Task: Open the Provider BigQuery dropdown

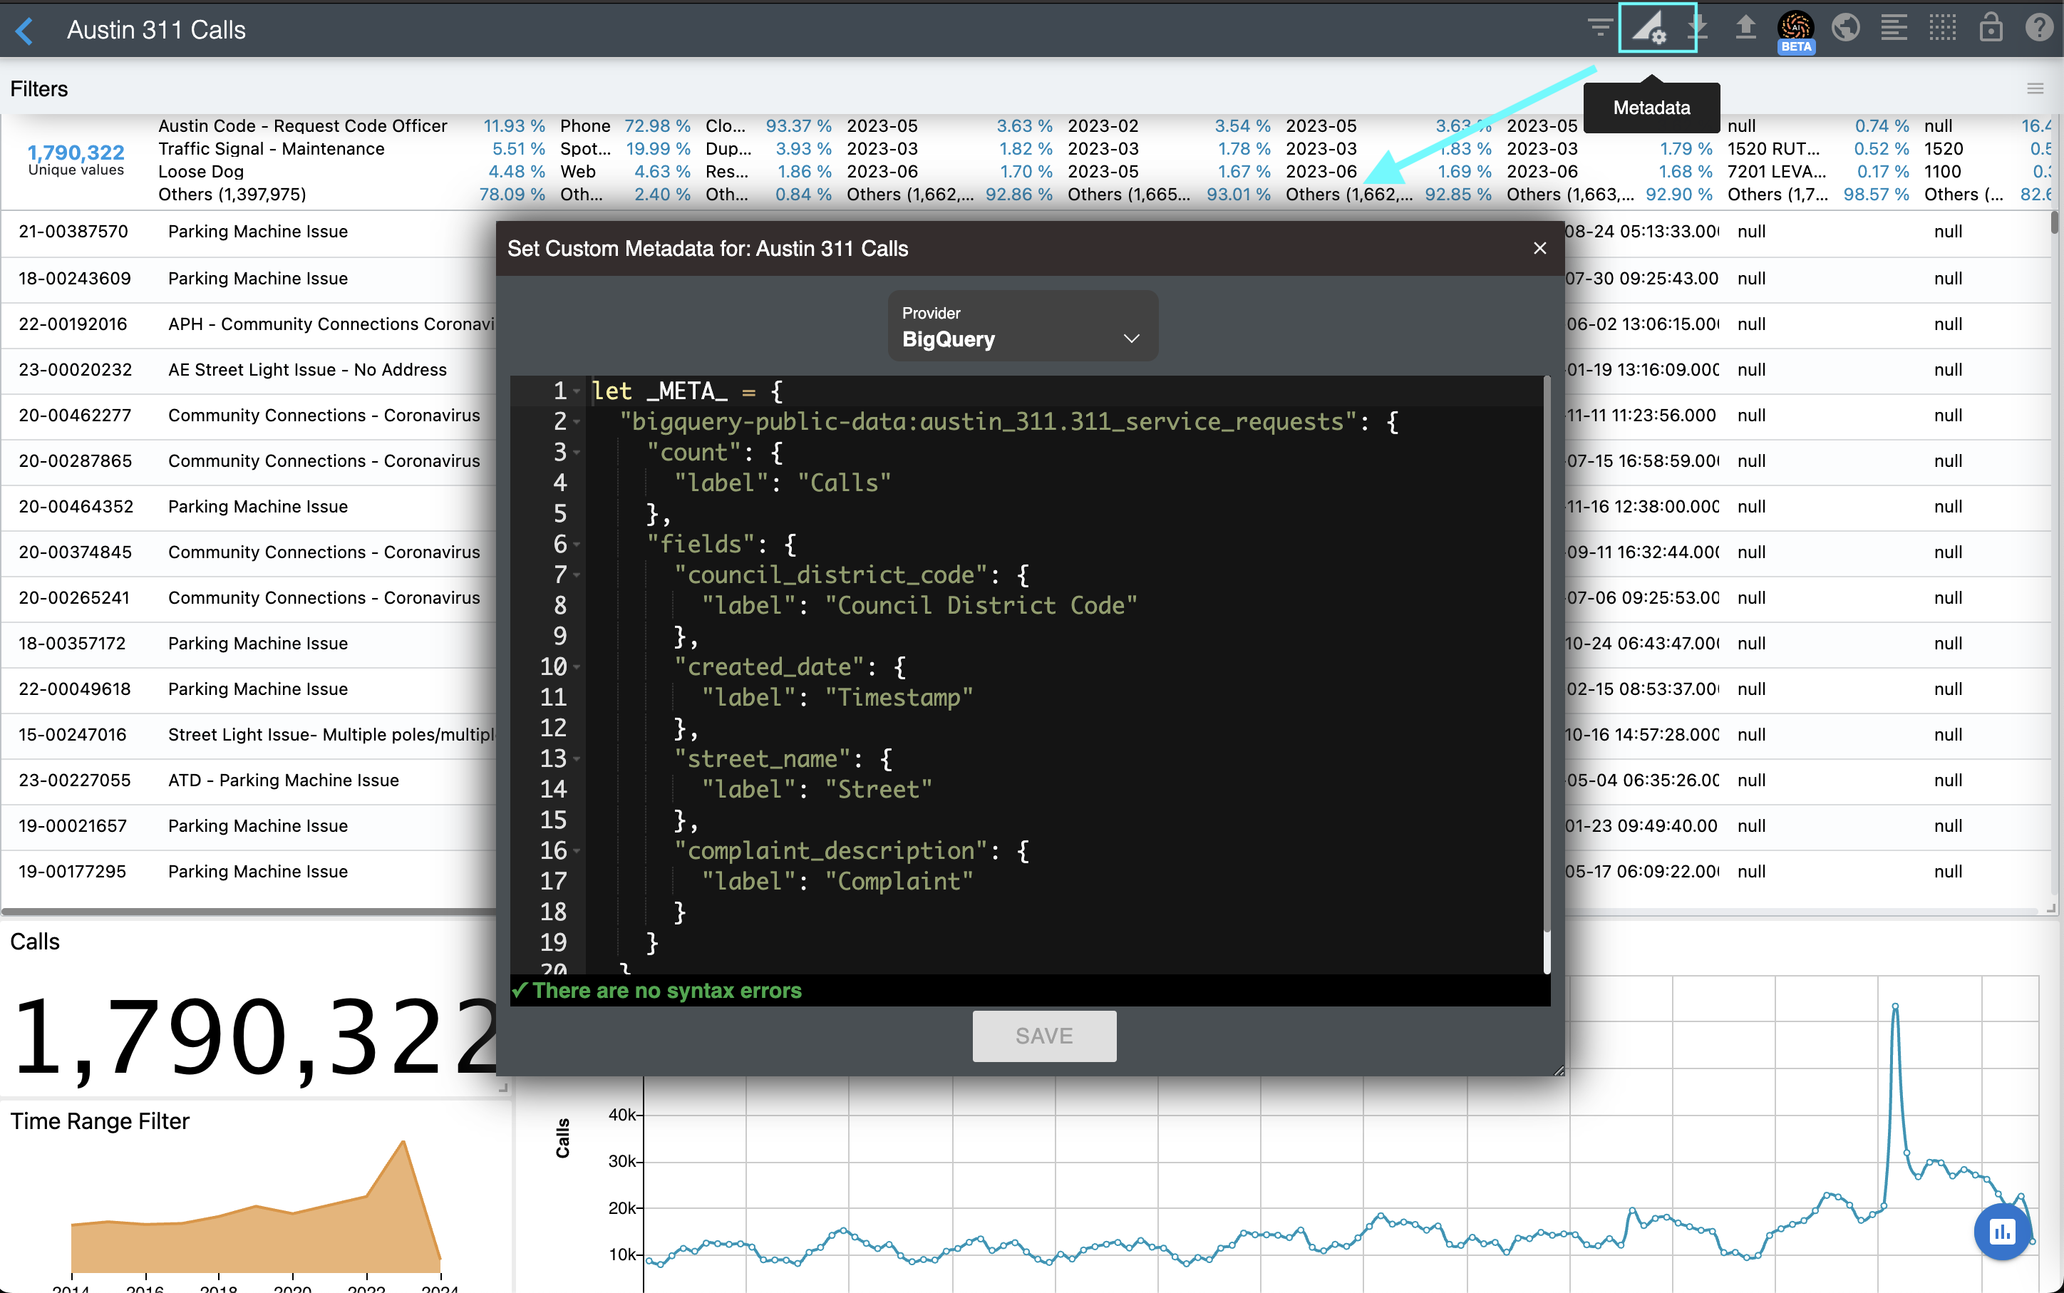Action: tap(1022, 326)
